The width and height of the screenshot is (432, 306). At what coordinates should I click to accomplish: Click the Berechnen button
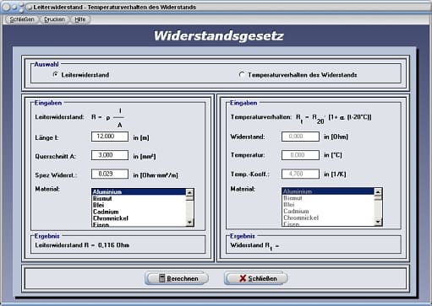[x=177, y=278]
